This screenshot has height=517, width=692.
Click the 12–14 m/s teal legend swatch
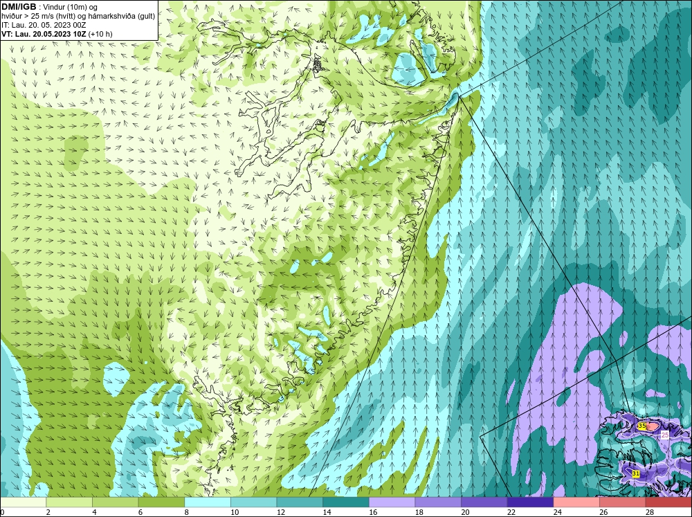pos(300,502)
